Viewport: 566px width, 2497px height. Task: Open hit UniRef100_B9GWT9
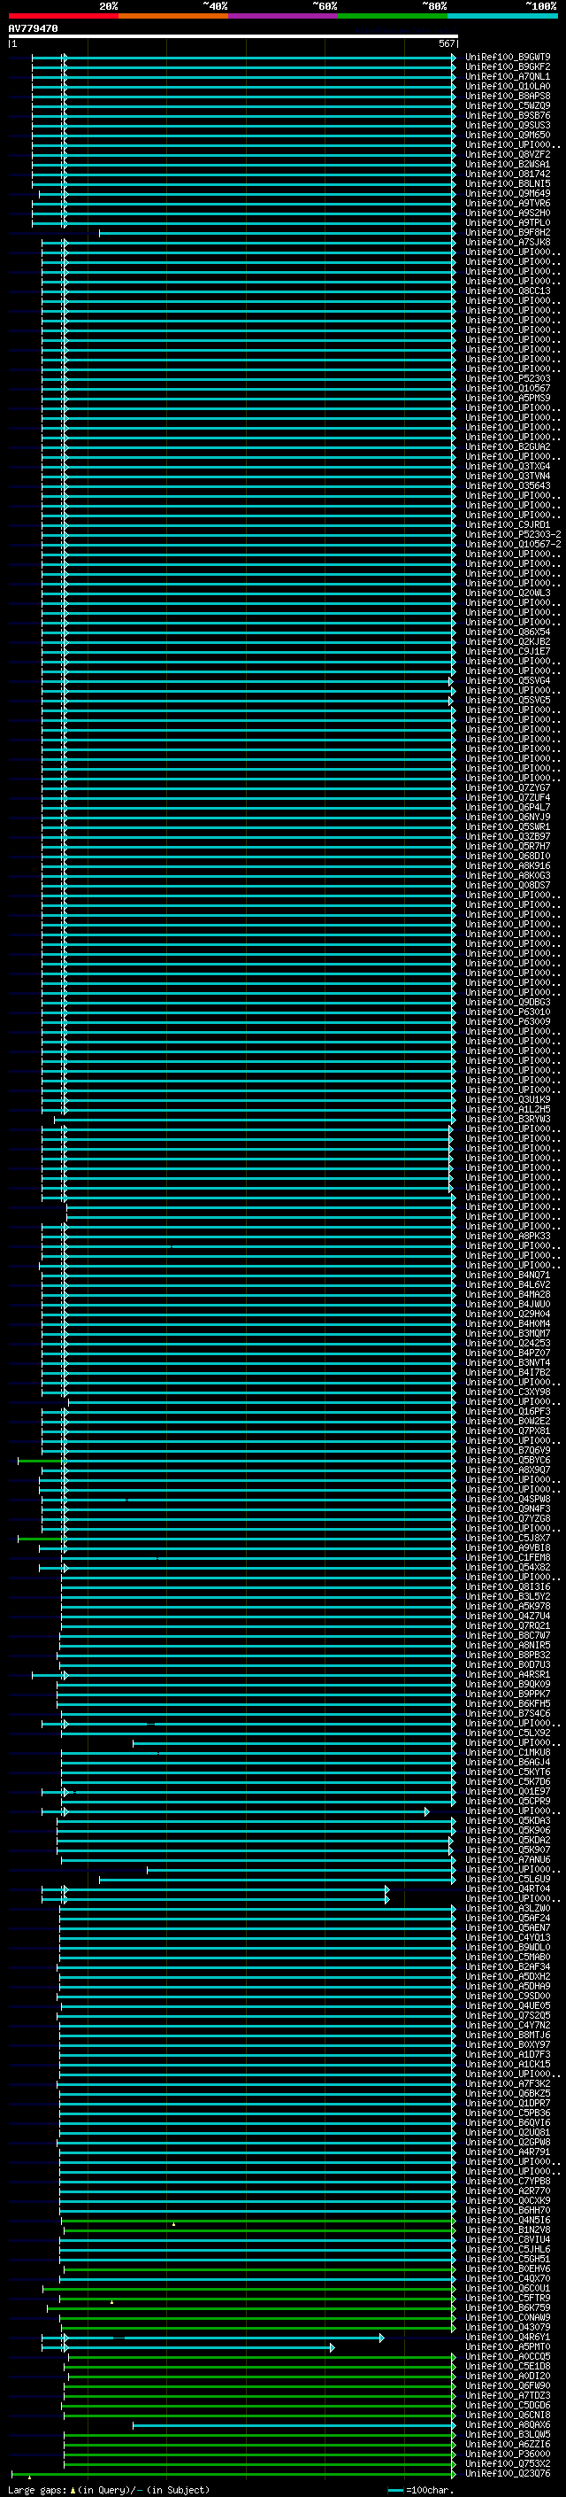coord(507,58)
